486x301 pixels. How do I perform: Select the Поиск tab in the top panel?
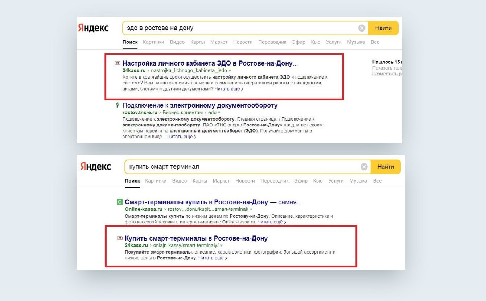[130, 42]
